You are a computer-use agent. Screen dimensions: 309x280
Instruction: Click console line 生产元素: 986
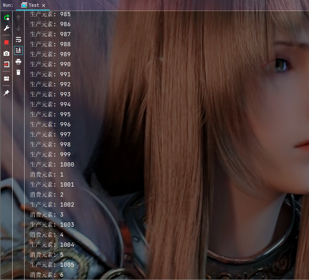[x=50, y=24]
